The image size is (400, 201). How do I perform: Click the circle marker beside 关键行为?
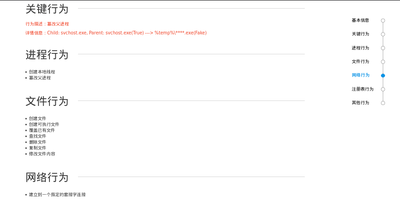pyautogui.click(x=383, y=34)
